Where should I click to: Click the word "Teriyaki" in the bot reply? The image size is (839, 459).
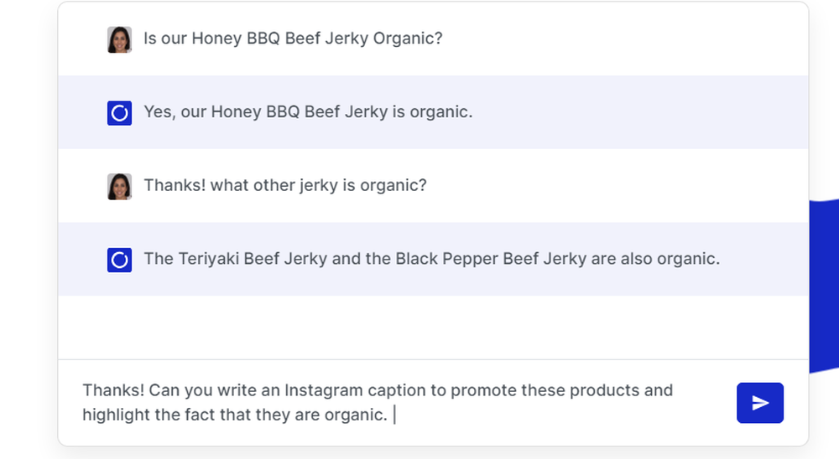[x=209, y=259]
